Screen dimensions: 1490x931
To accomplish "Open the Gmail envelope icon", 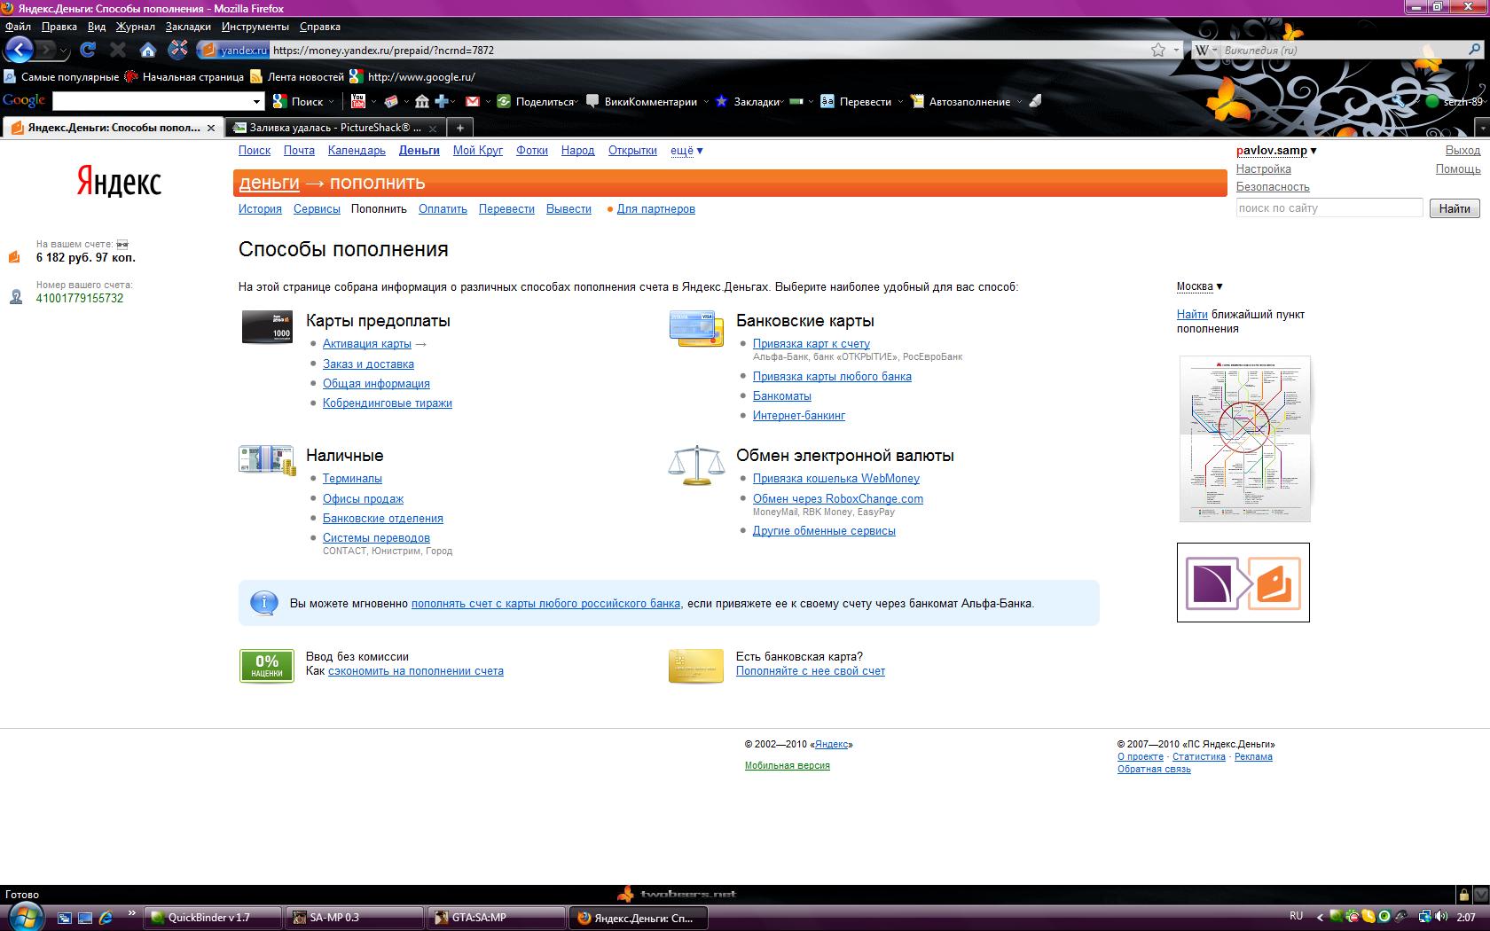I will pos(473,101).
